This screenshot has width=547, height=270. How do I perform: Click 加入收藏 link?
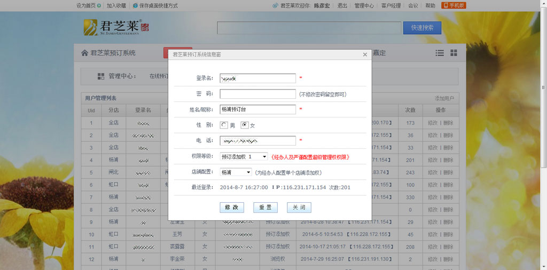point(116,5)
